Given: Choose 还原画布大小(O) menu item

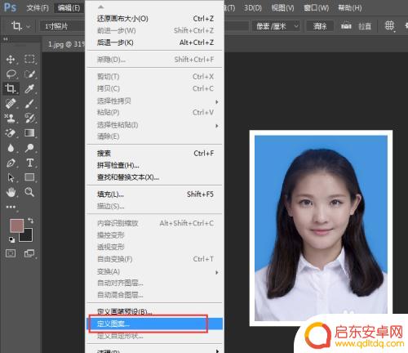Looking at the screenshot, I should 154,19.
